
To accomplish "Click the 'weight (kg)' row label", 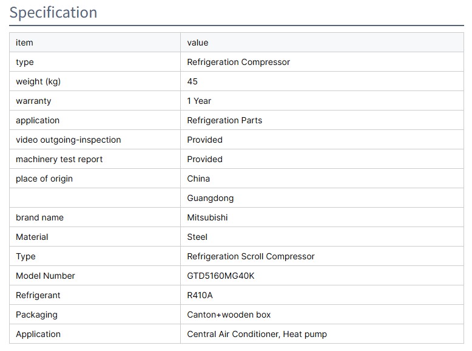I will pos(38,81).
